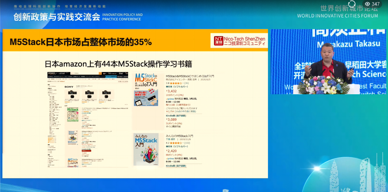
Task: Click the M5Stack & M5StickC IoT book cover
Action: pyautogui.click(x=146, y=90)
